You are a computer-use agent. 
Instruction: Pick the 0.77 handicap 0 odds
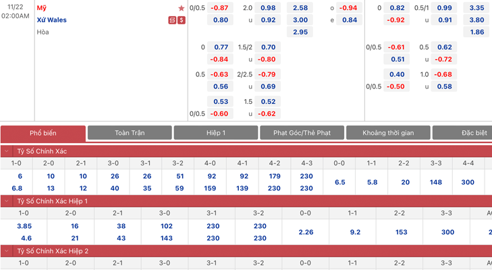coord(220,47)
